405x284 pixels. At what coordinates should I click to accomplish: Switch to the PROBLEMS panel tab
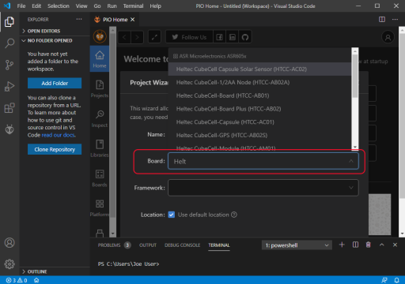click(114, 245)
